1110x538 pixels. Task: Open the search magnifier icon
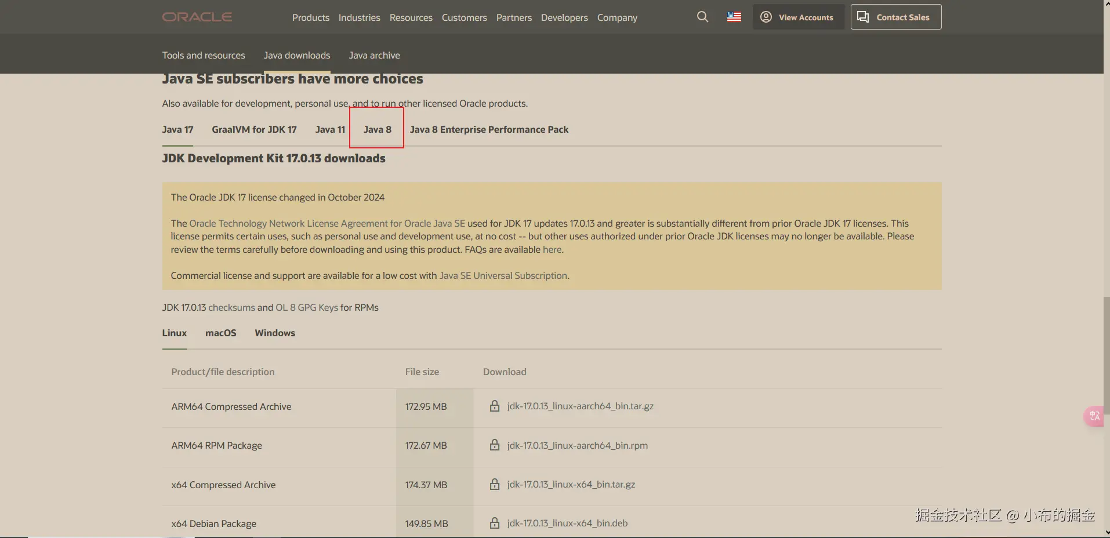tap(702, 17)
